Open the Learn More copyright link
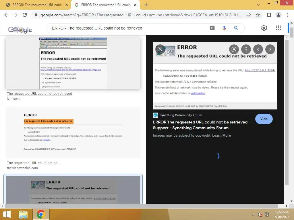Image resolution: width=294 pixels, height=220 pixels. [x=221, y=135]
